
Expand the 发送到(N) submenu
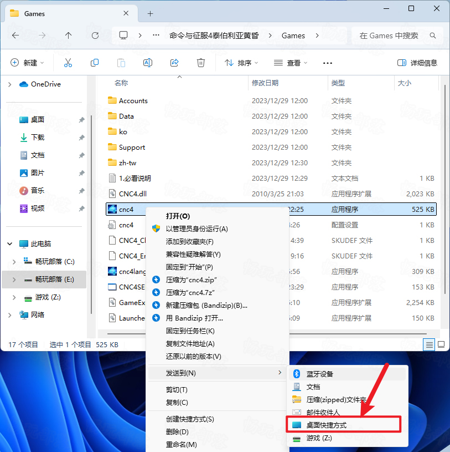pos(217,373)
